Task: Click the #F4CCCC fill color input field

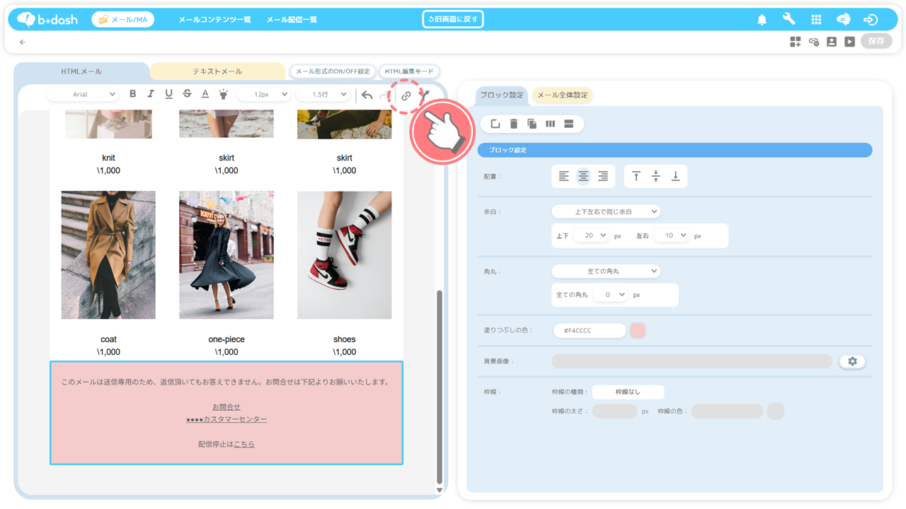Action: coord(590,331)
